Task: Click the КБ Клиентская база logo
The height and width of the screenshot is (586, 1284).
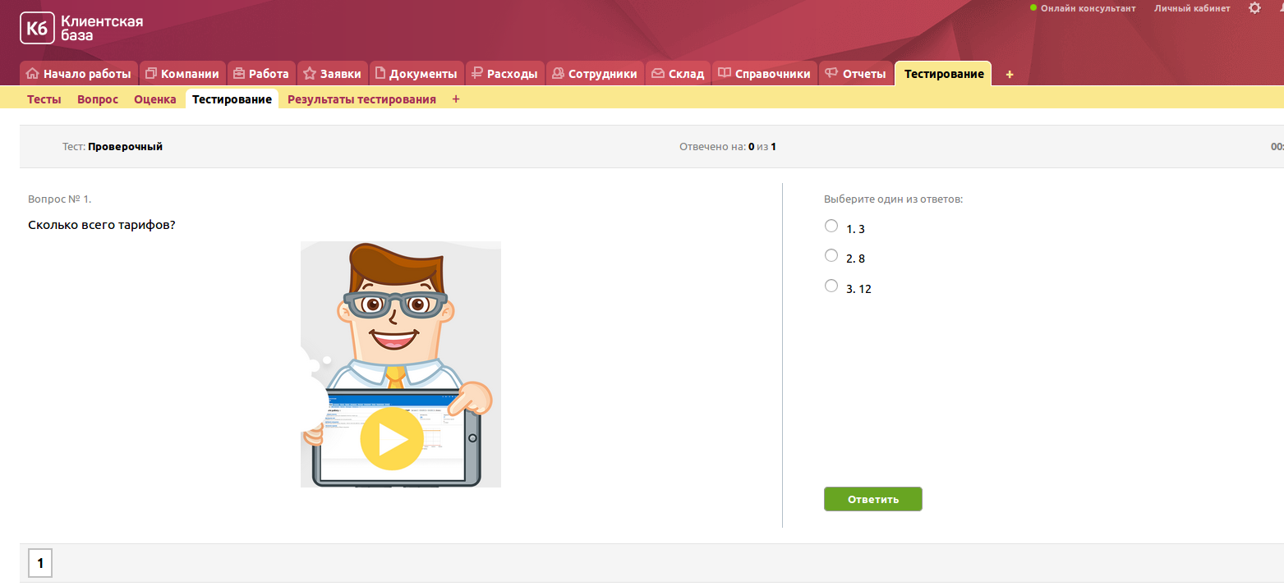Action: point(81,28)
